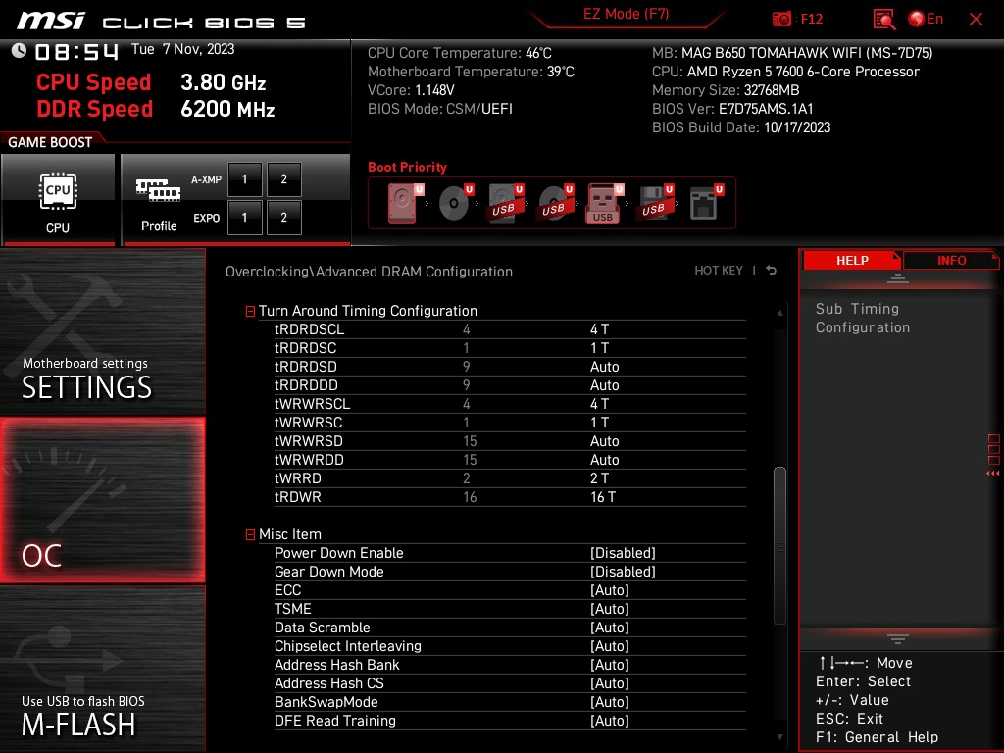Screen dimensions: 1004x753
Task: Open the BIOS search magnifier icon
Action: click(x=884, y=20)
